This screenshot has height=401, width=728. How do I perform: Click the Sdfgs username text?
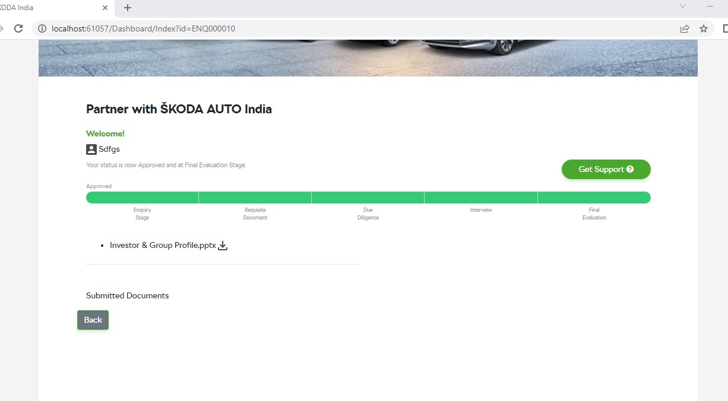[x=109, y=149]
